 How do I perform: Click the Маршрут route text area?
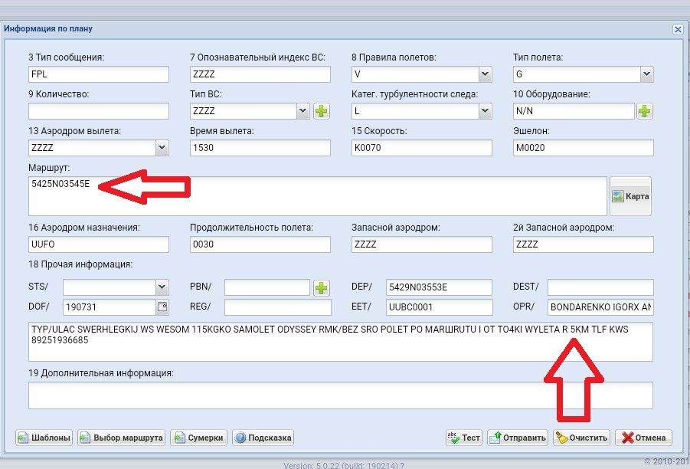click(318, 196)
